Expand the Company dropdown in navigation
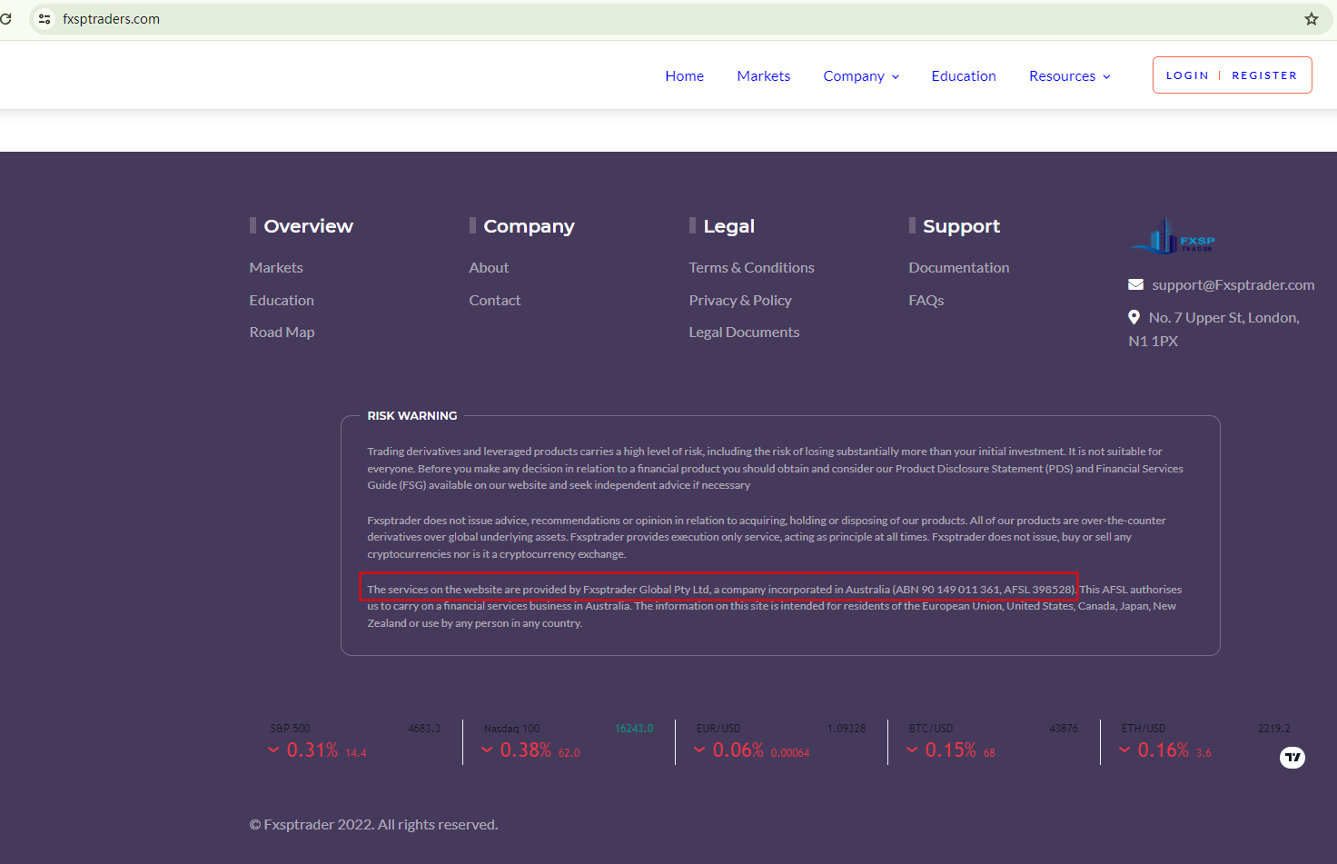The height and width of the screenshot is (864, 1337). coord(860,76)
